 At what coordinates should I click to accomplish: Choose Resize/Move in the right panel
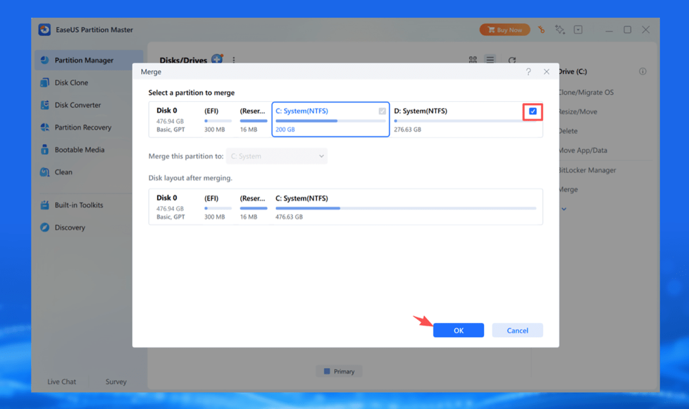tap(577, 112)
